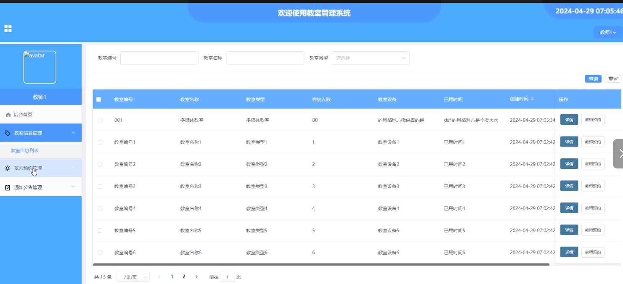This screenshot has height=284, width=623.
Task: Click 教师预约 for 教室编号2 row
Action: click(593, 164)
